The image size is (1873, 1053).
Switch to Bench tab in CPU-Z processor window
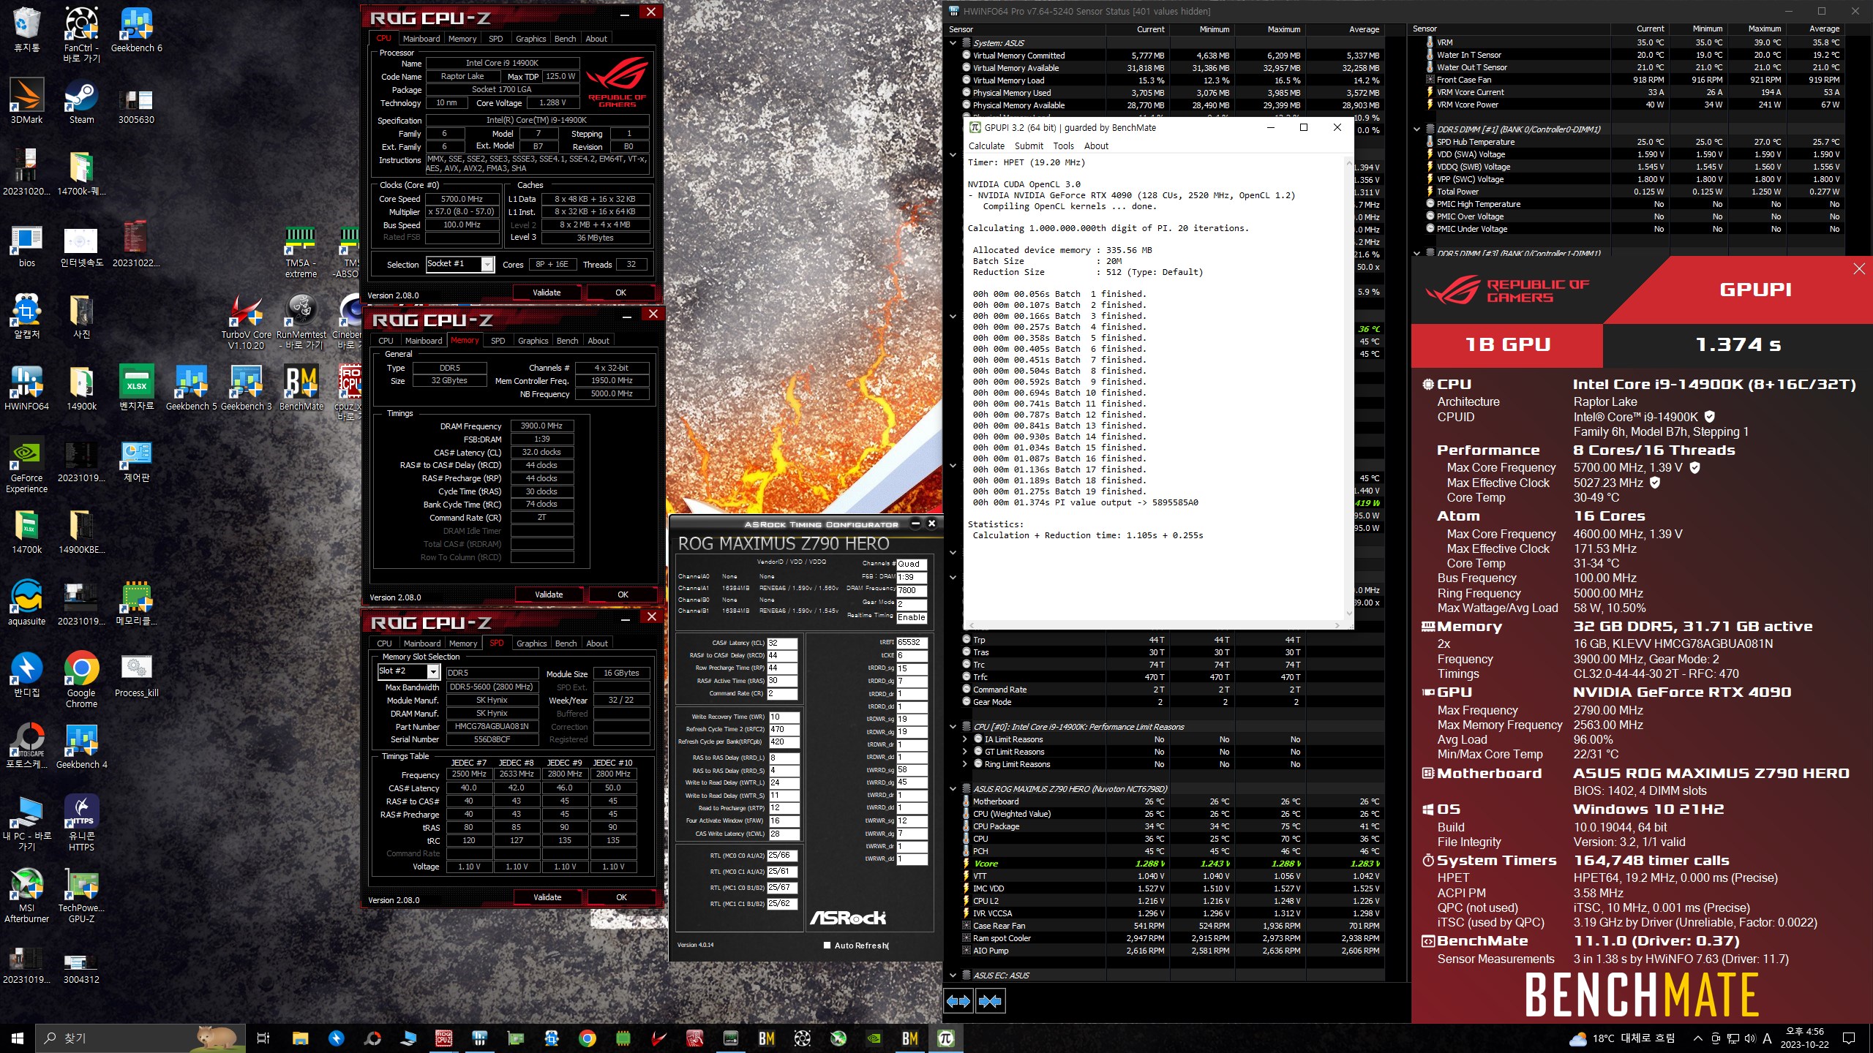pyautogui.click(x=565, y=39)
